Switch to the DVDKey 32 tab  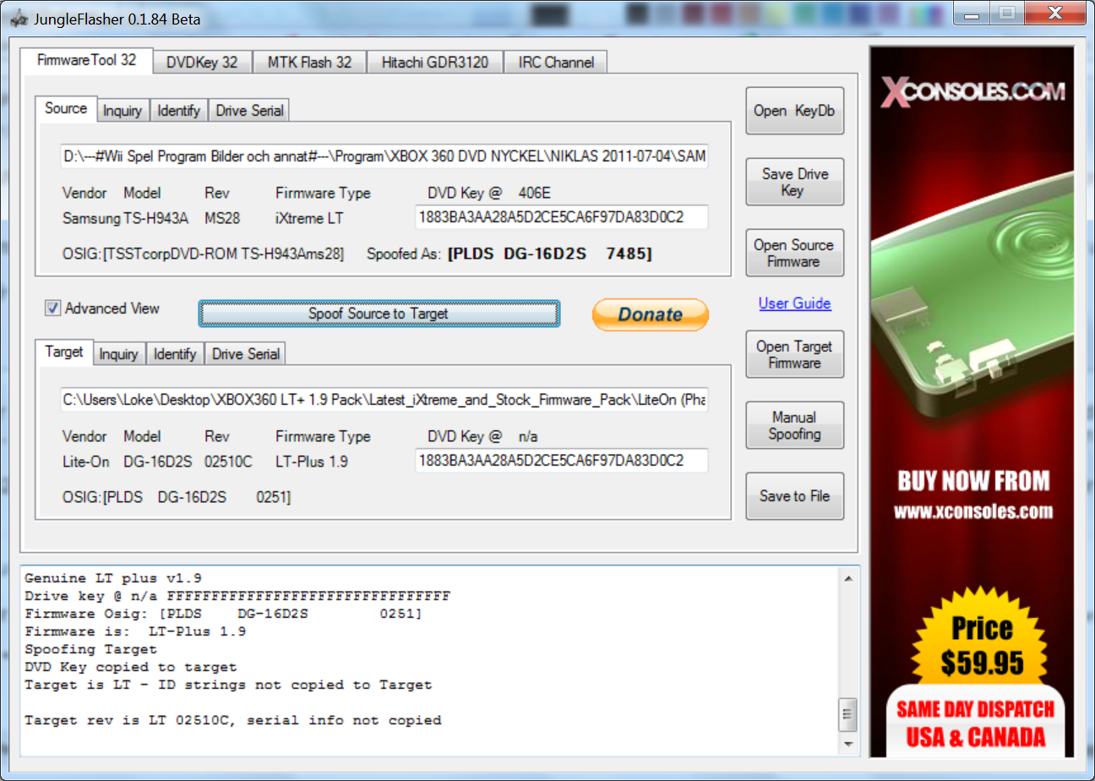[201, 62]
